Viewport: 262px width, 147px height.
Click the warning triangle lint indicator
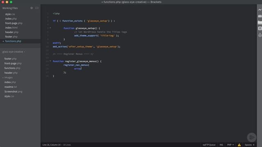coord(239,145)
